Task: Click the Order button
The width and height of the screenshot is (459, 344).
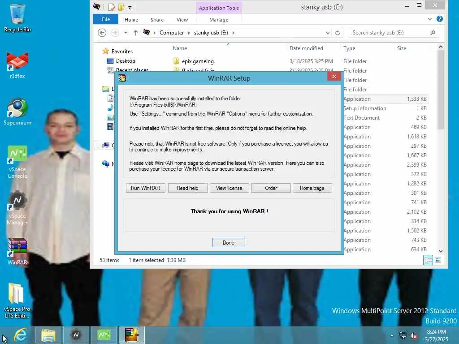Action: coord(271,188)
